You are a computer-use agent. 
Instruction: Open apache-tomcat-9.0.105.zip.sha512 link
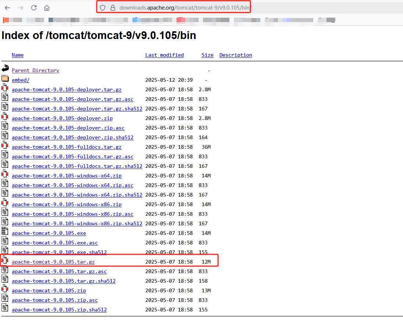click(59, 310)
